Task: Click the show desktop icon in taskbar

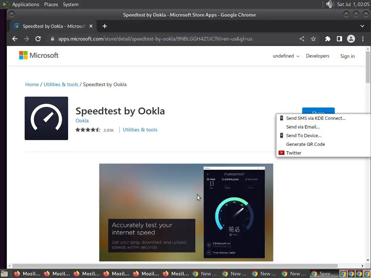Action: pos(4,274)
